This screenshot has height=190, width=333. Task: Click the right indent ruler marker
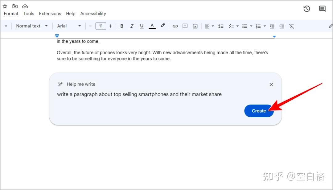[x=274, y=37]
